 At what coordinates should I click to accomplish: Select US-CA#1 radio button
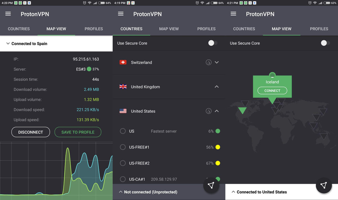[123, 179]
